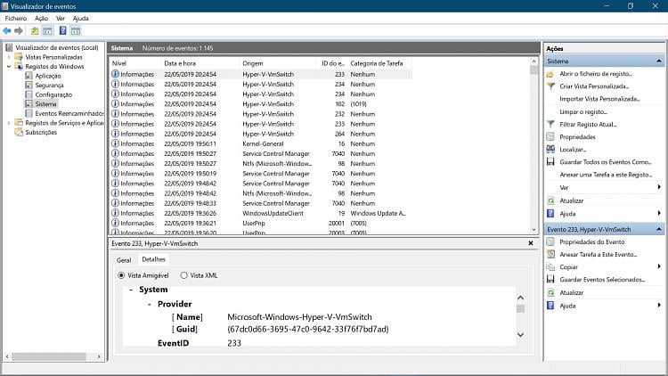Collapse the Registos do Windows tree node

(x=9, y=67)
